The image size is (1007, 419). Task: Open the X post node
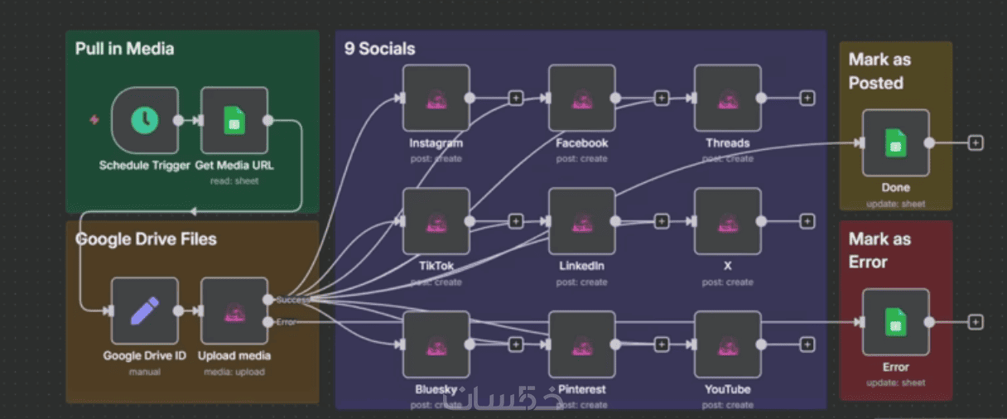[x=727, y=221]
